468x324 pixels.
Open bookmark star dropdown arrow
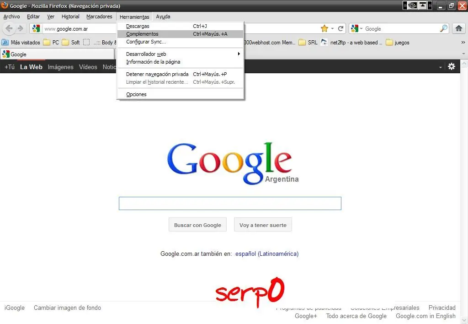[x=332, y=28]
